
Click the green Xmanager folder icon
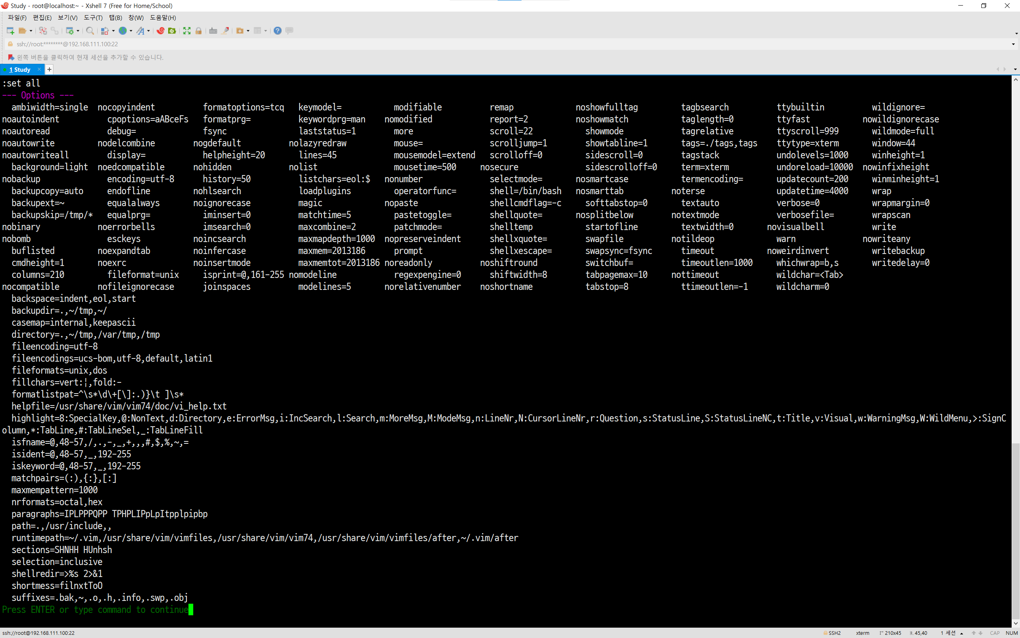tap(172, 31)
